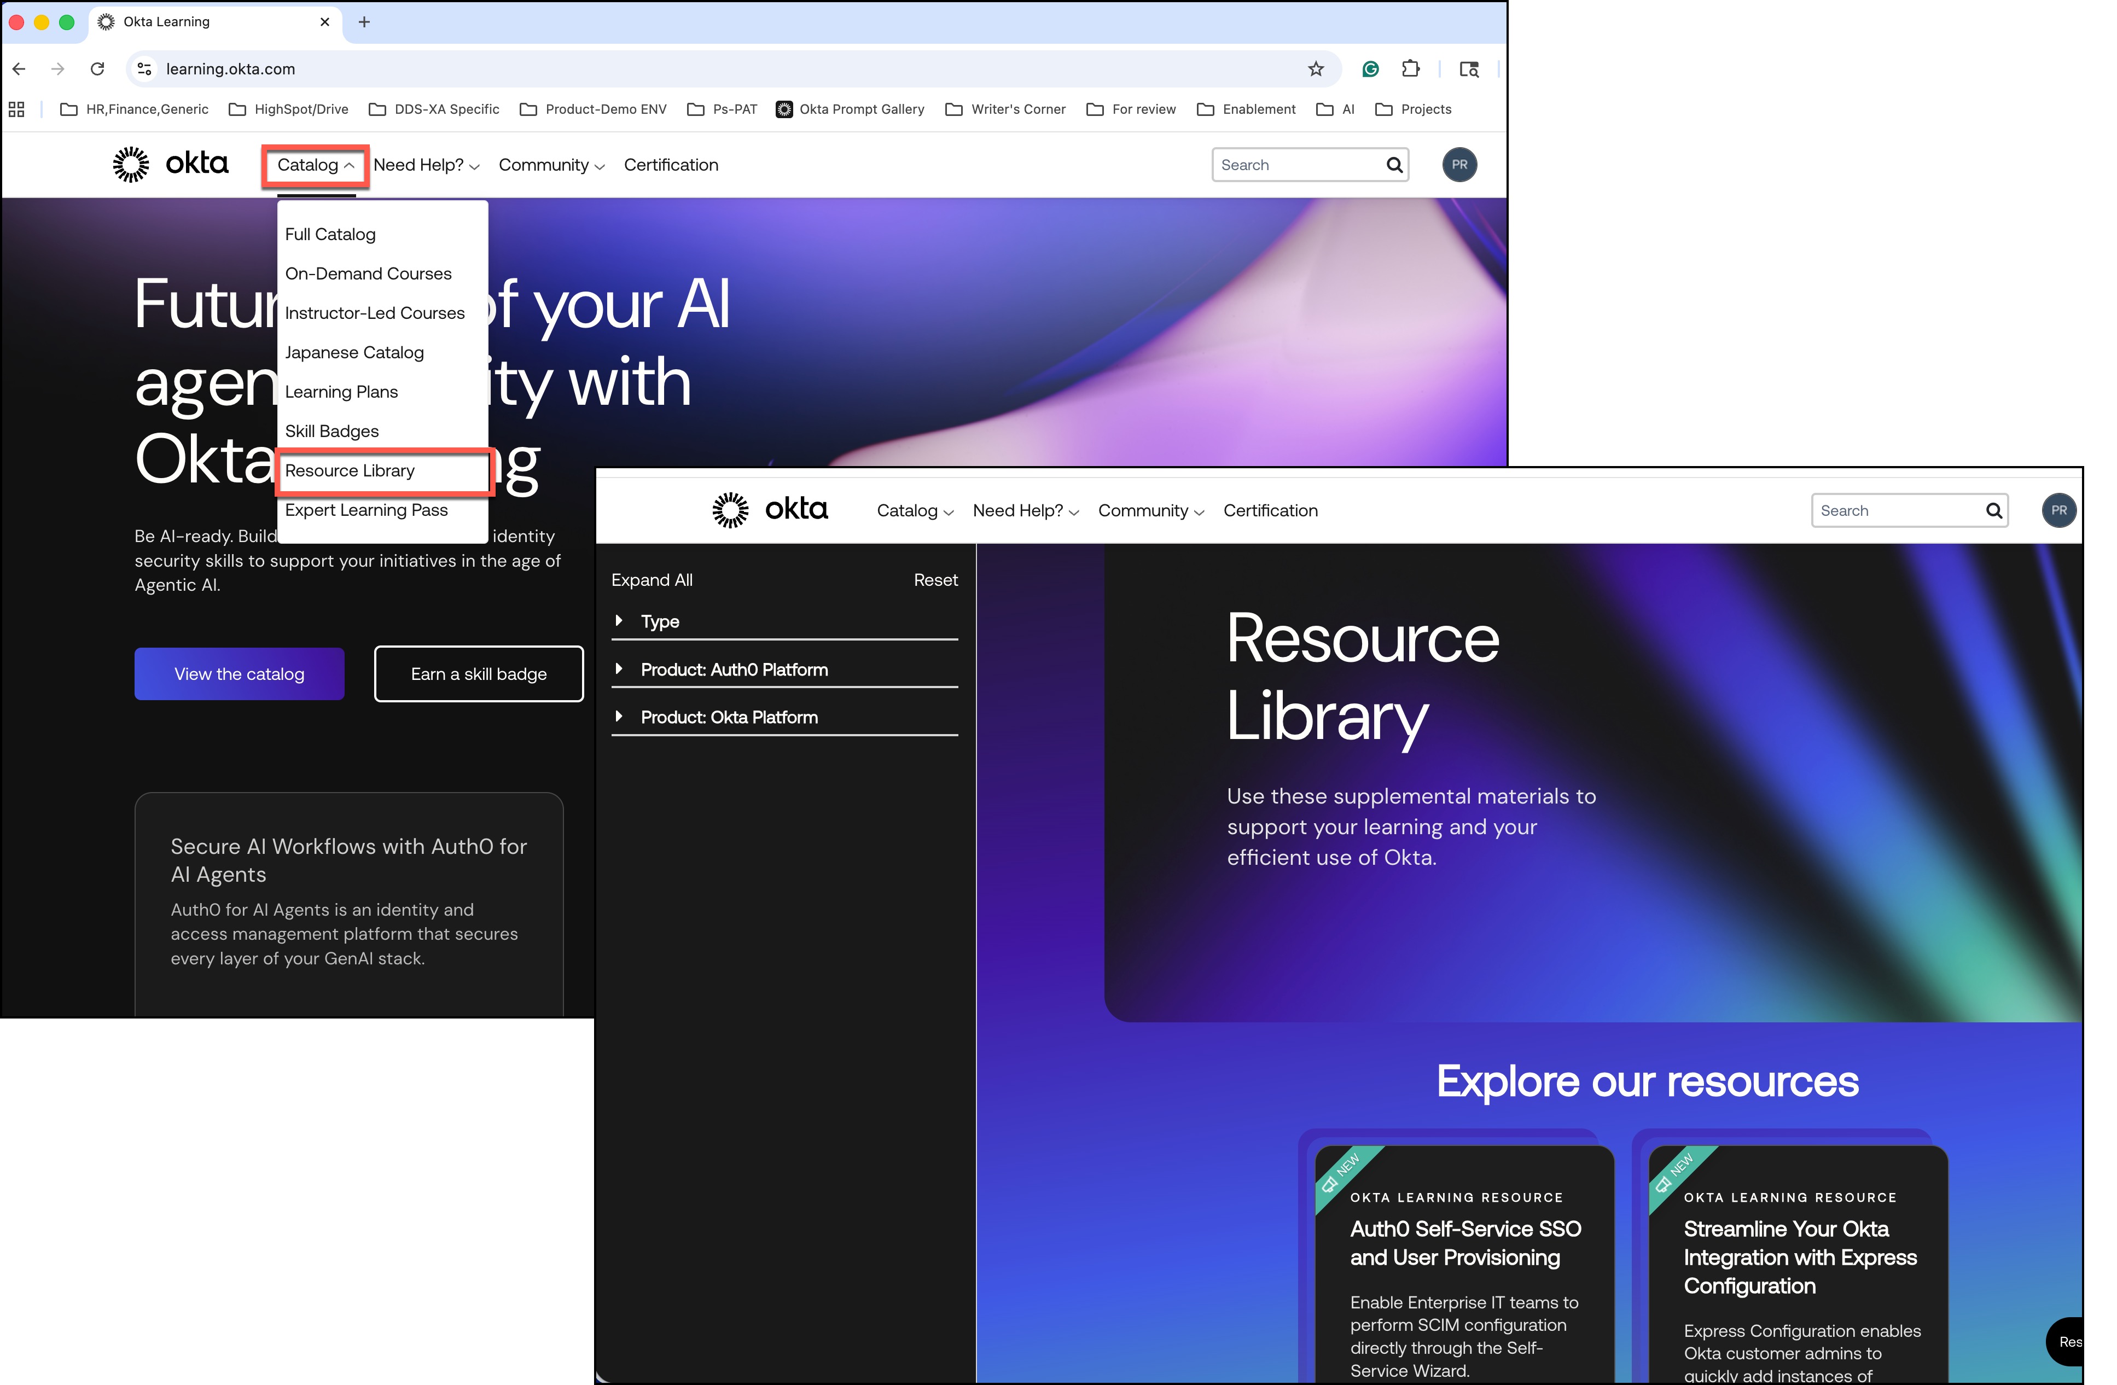Open the apps grid icon in bookmarks bar
The width and height of the screenshot is (2117, 1385).
16,109
